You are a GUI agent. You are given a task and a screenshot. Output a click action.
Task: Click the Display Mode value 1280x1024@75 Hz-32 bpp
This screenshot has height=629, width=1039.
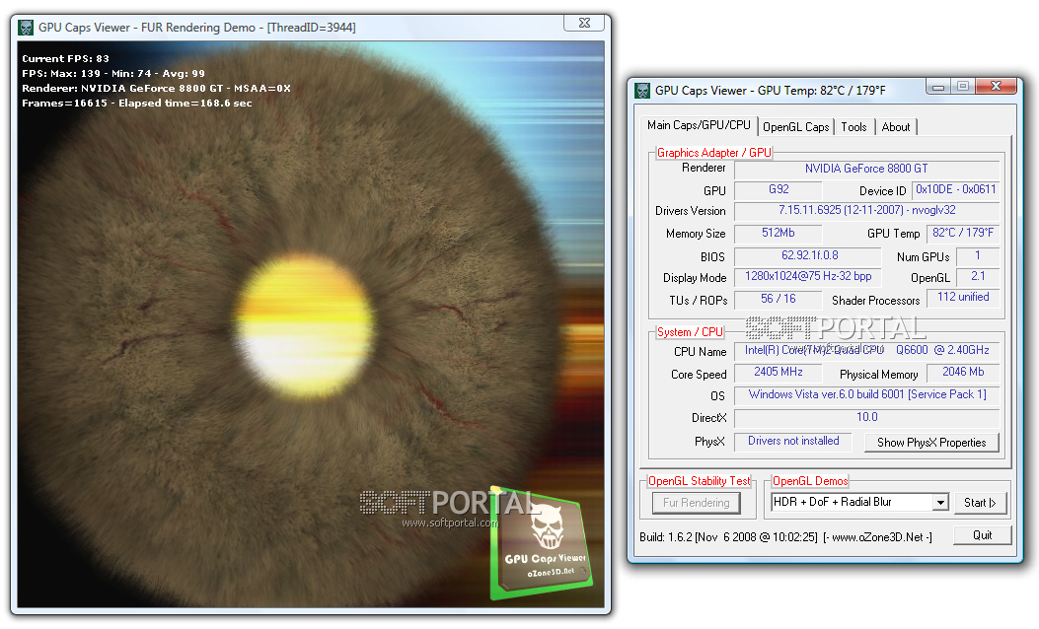(x=808, y=277)
